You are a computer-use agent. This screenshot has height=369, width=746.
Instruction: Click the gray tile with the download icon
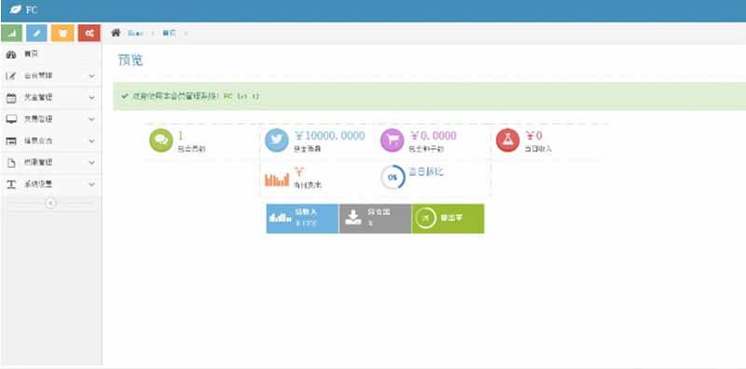(x=375, y=219)
